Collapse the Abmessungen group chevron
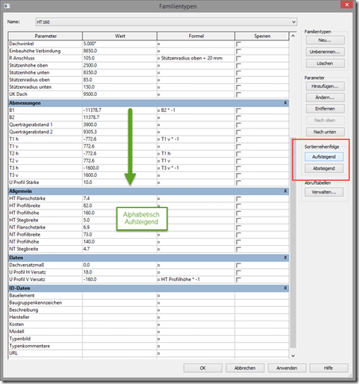 click(285, 102)
